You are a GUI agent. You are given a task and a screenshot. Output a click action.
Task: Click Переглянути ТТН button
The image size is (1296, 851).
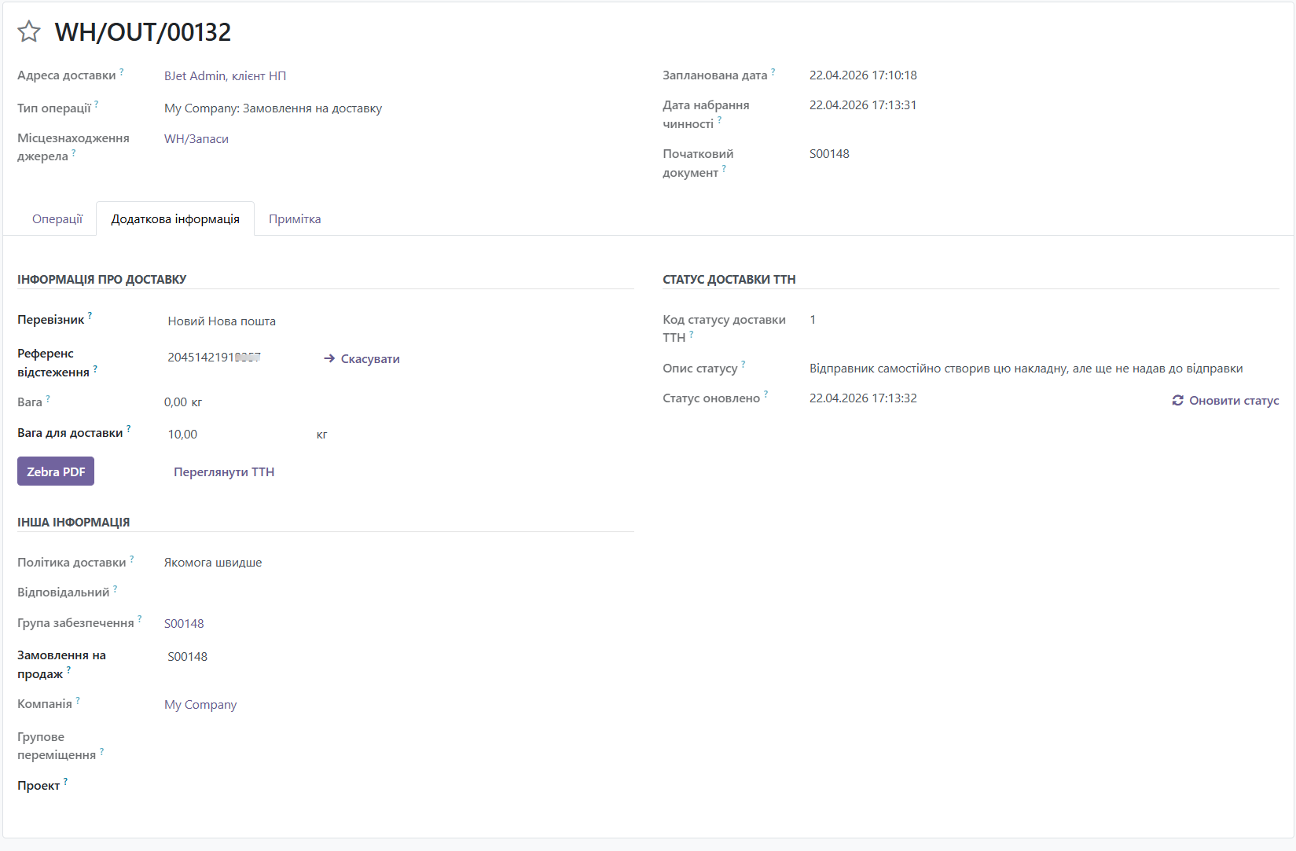224,472
